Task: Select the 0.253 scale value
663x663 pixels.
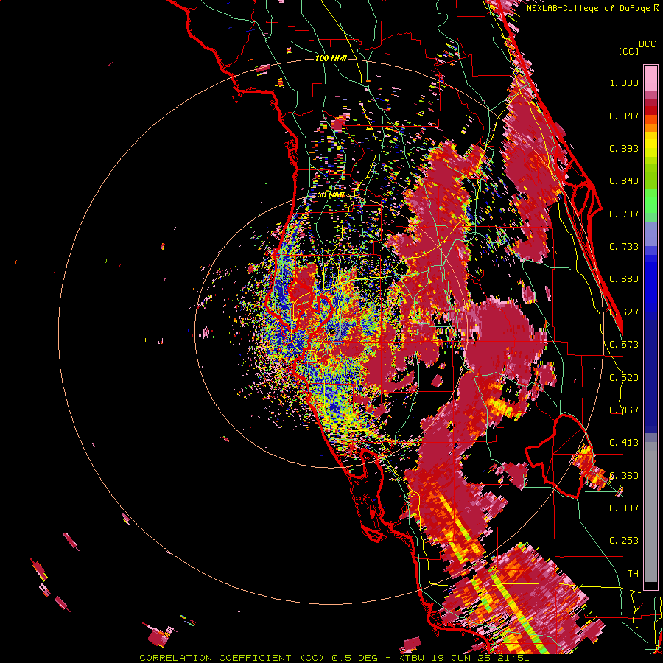Action: tap(624, 541)
